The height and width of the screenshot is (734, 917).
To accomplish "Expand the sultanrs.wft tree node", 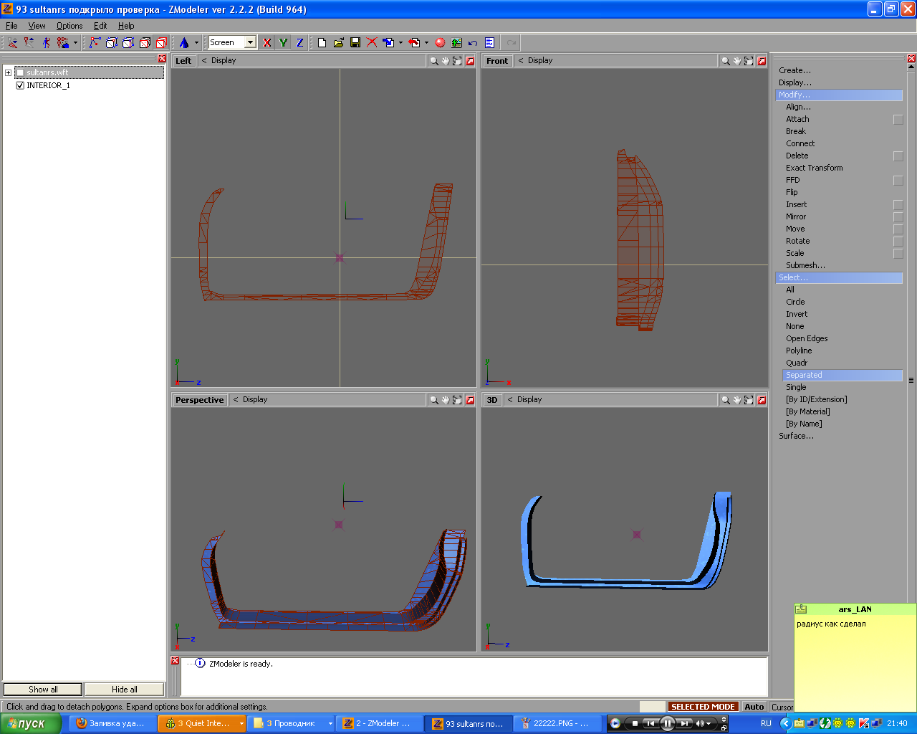I will (x=8, y=72).
